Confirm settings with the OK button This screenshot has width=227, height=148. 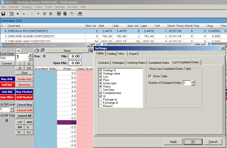pyautogui.click(x=193, y=142)
